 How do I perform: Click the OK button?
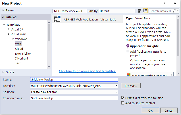150,110
